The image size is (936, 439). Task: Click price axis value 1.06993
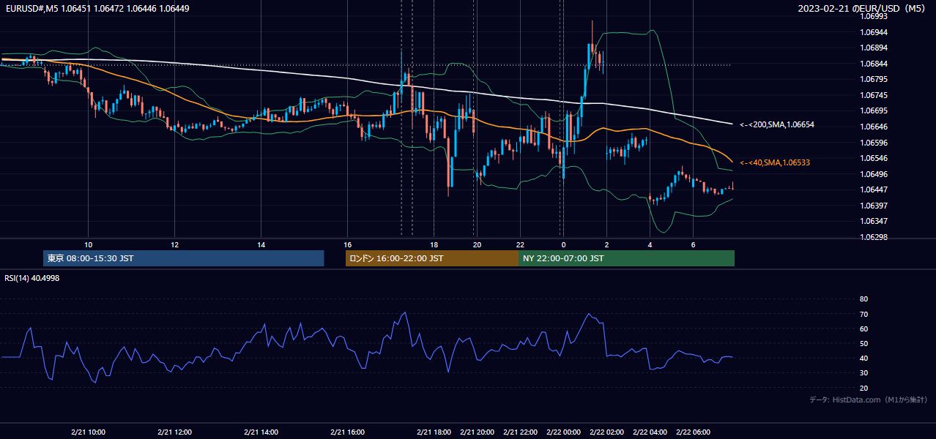click(874, 16)
